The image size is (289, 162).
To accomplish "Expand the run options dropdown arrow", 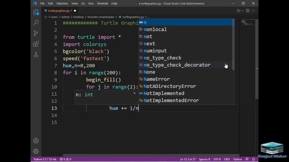I will [x=242, y=11].
